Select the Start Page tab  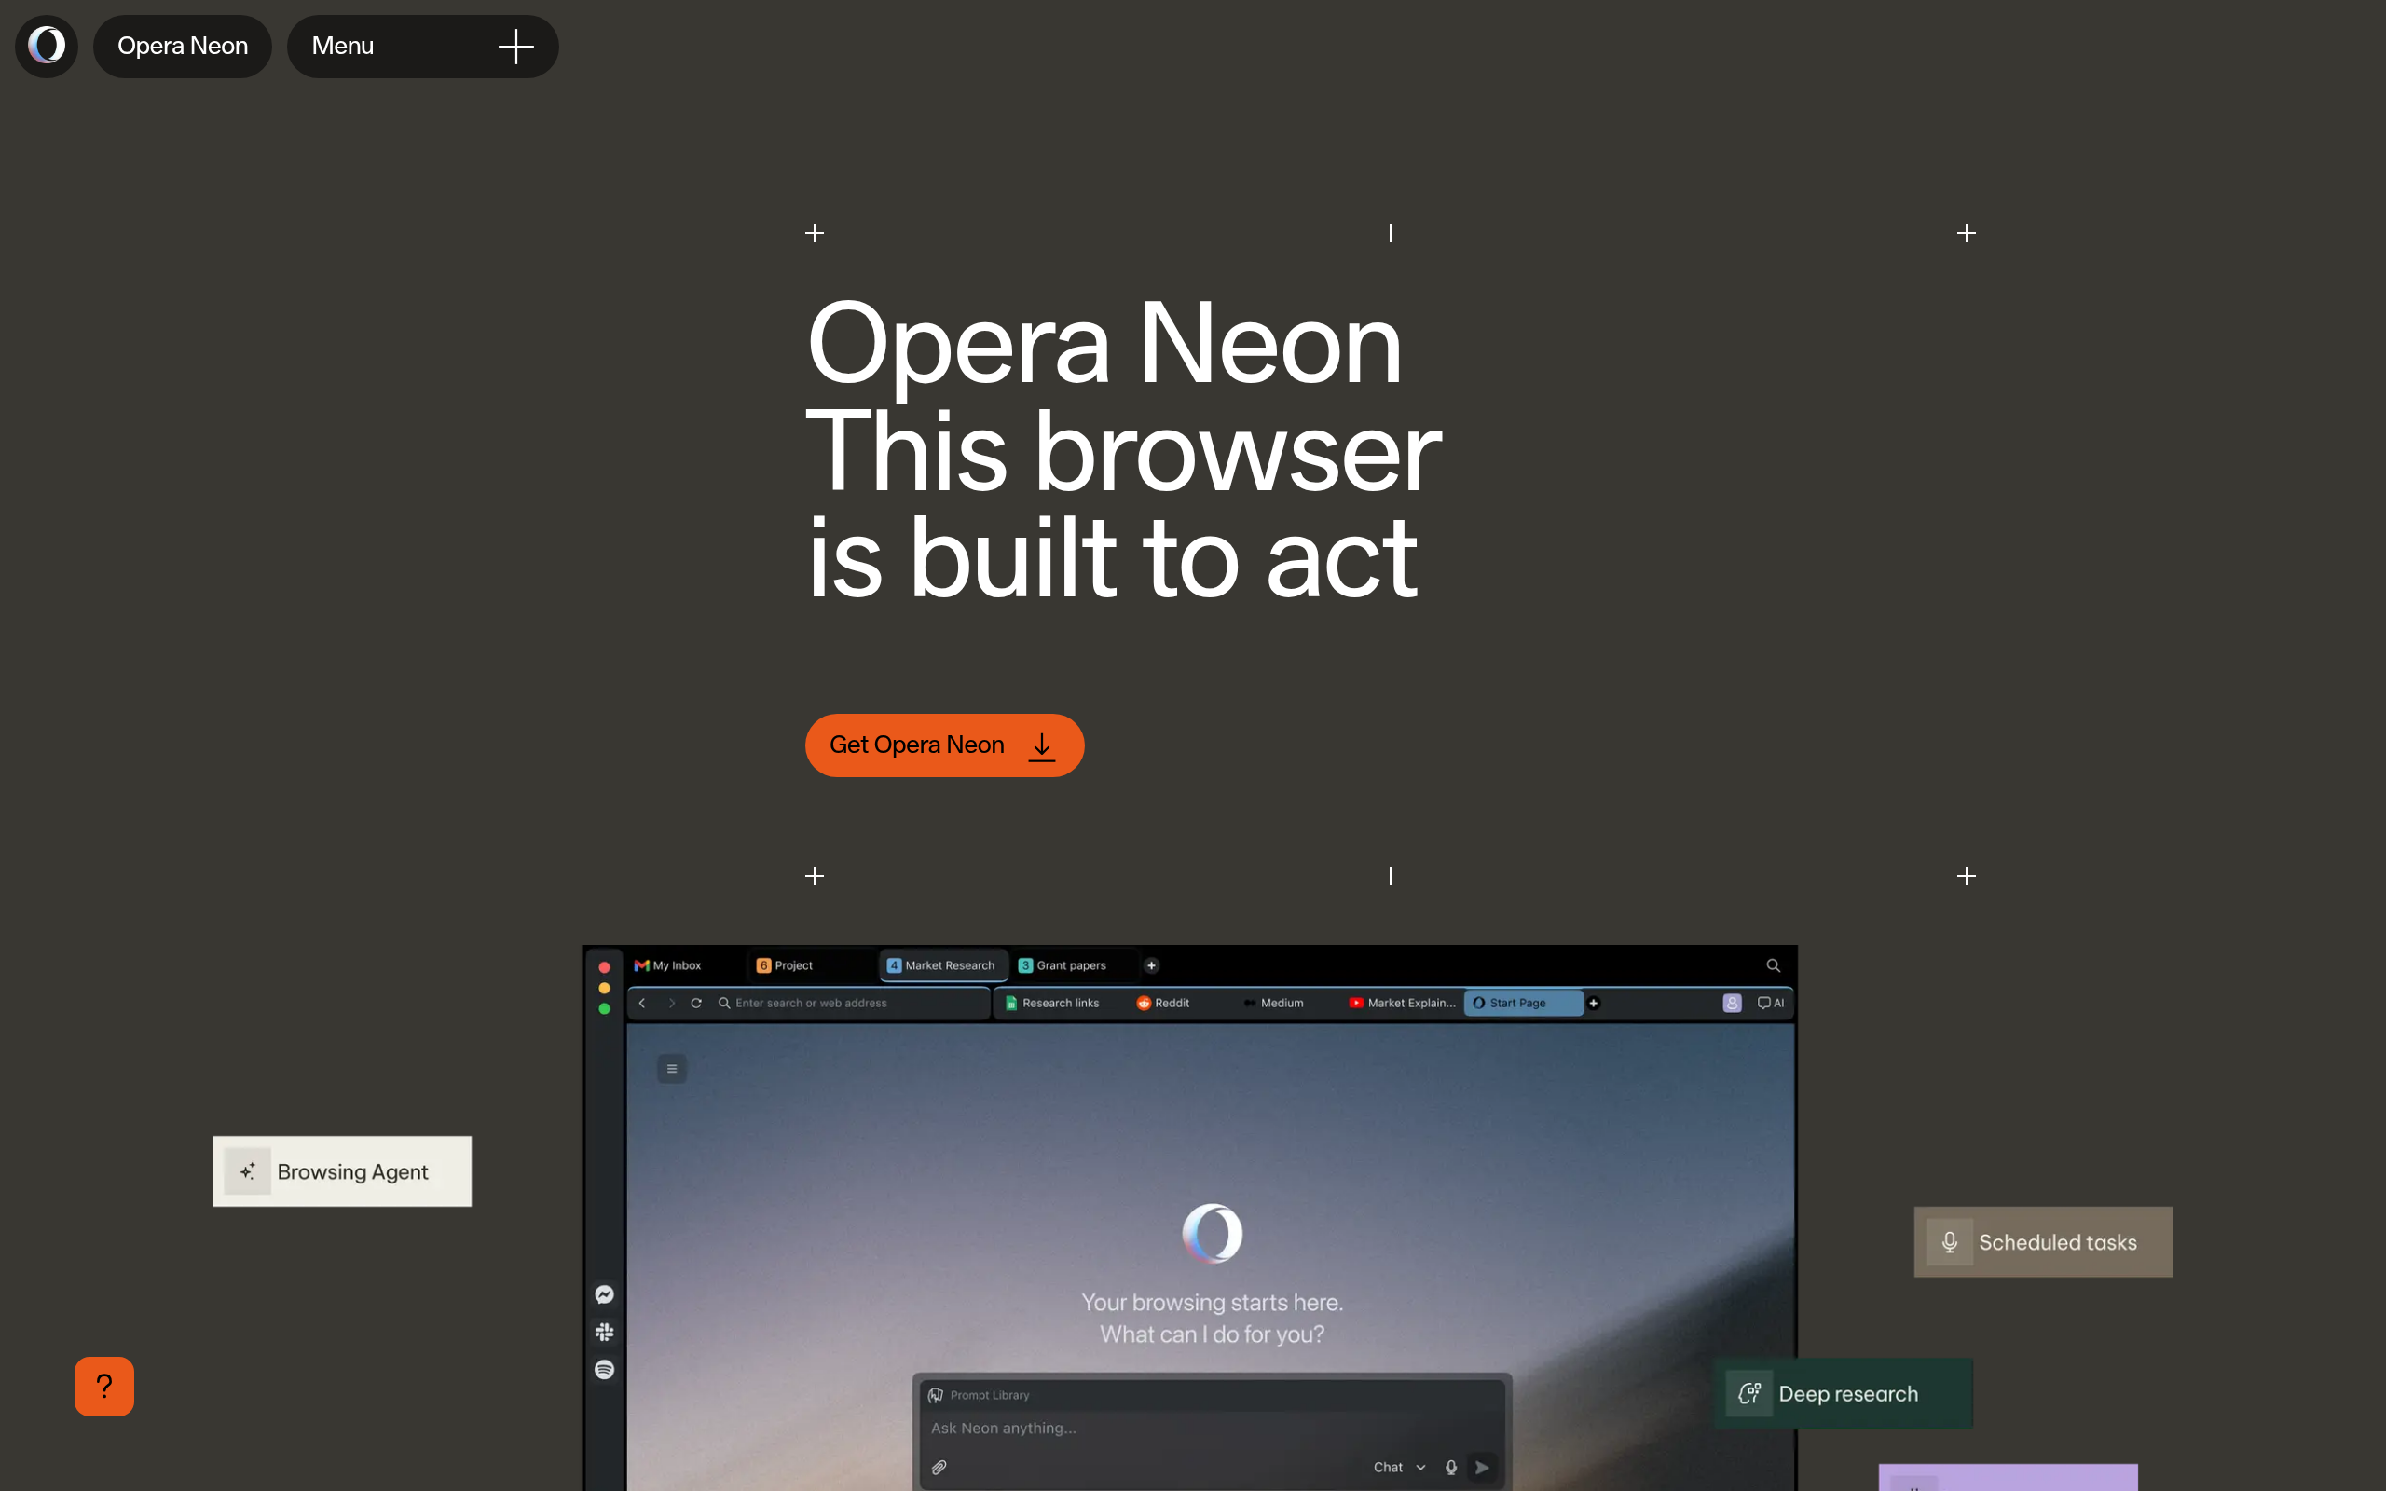pos(1523,1003)
